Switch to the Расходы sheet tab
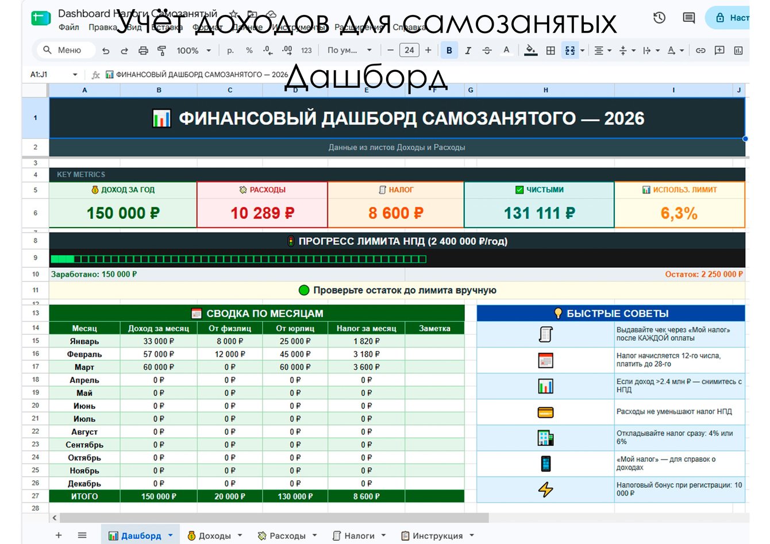770x544 pixels. 287,535
